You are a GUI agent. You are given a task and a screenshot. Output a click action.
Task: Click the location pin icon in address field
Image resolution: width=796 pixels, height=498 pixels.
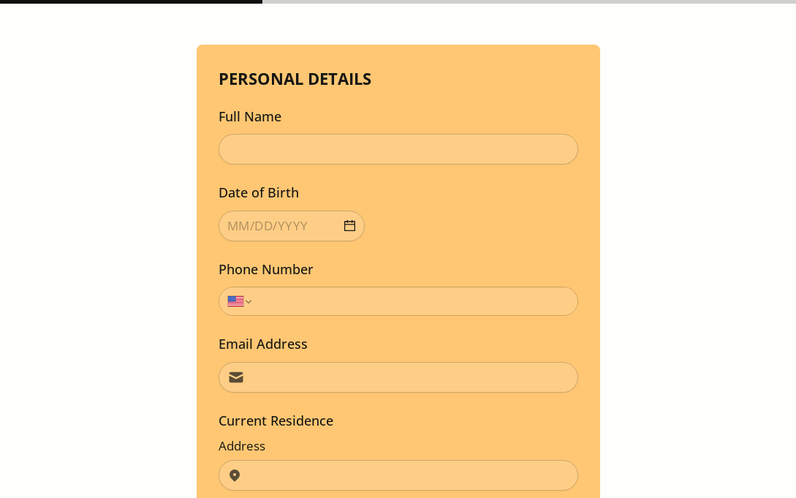click(235, 475)
